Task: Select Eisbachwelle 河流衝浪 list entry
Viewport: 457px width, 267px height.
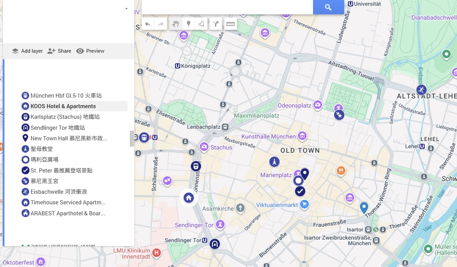Action: pos(74,192)
